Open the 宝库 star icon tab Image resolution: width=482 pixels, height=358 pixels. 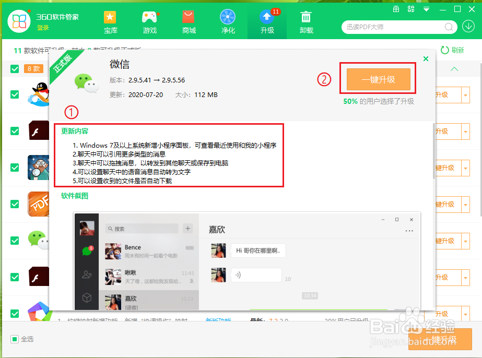click(110, 22)
